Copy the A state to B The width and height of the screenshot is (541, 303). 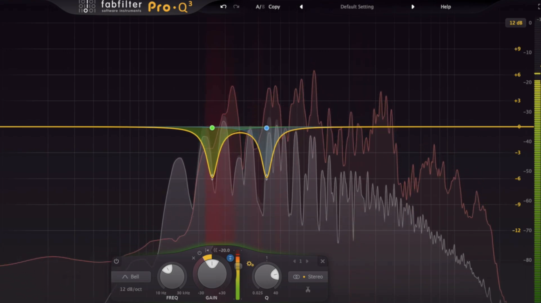coord(274,7)
